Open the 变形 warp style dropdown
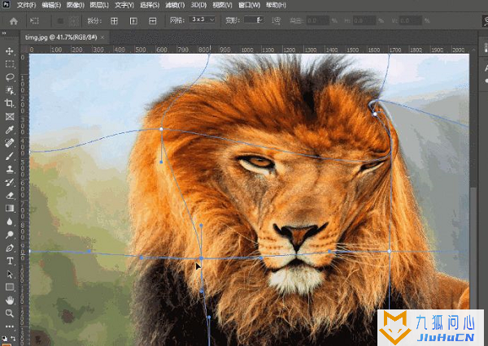 (254, 19)
